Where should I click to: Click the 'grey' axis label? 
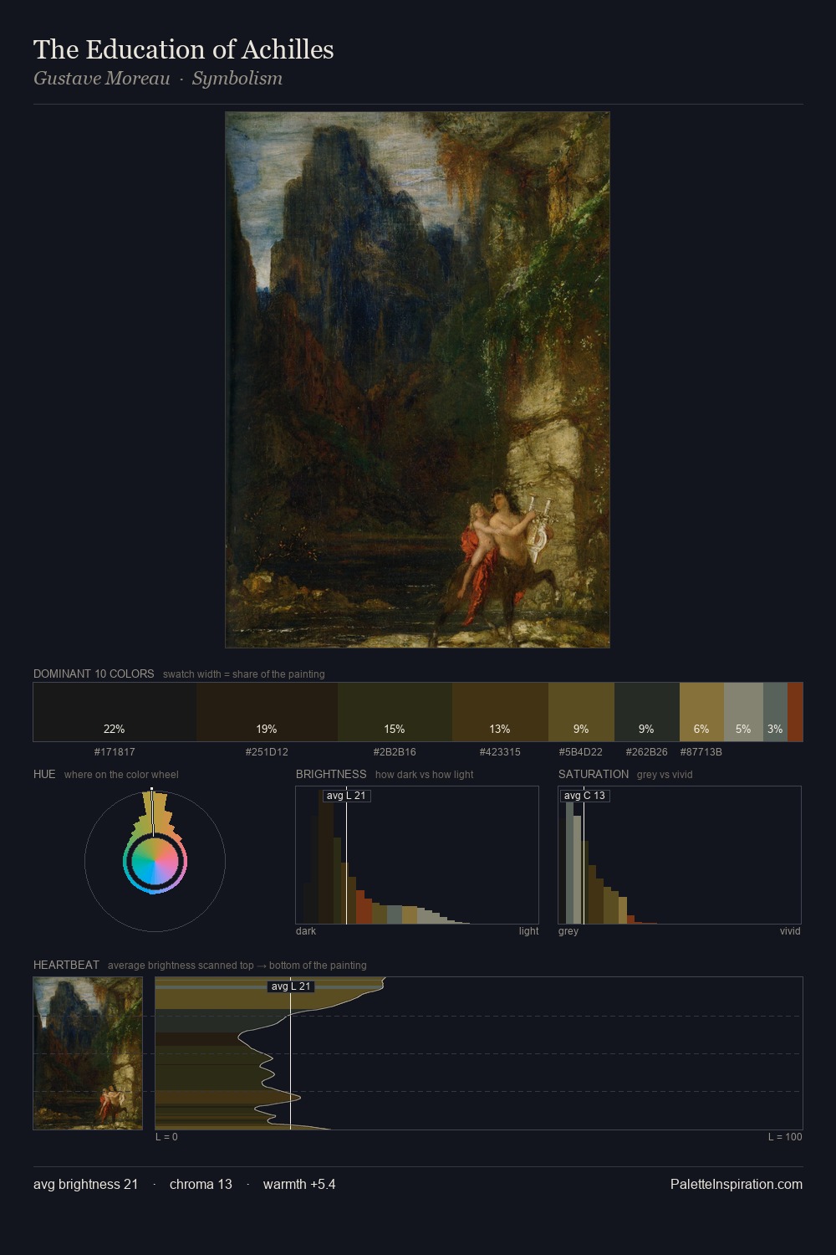pos(568,931)
